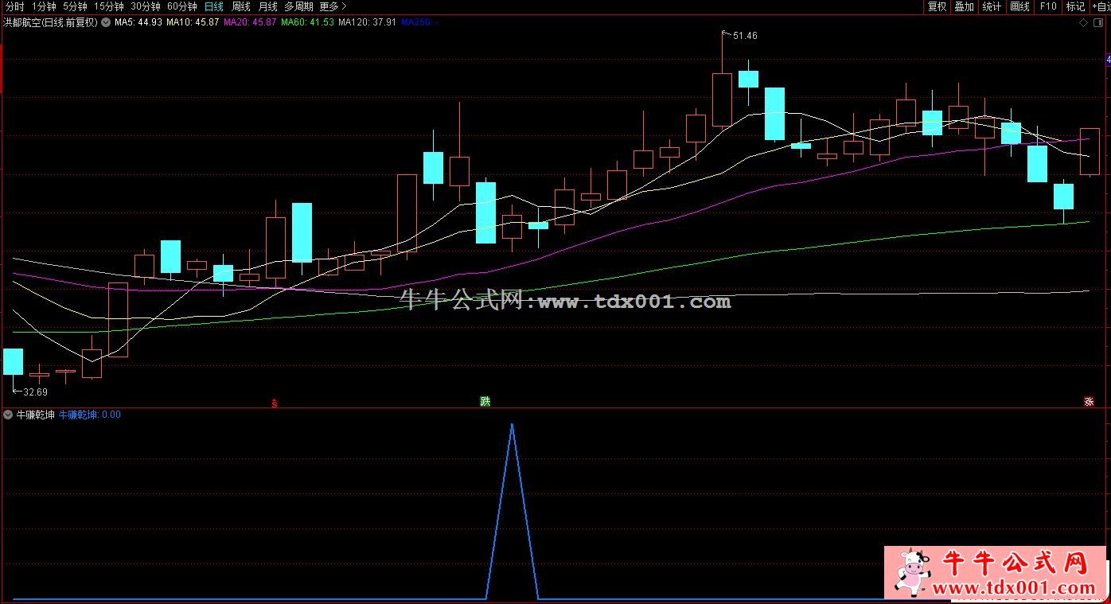Click the cow mascot logo
Viewport: 1111px width, 604px height.
911,571
